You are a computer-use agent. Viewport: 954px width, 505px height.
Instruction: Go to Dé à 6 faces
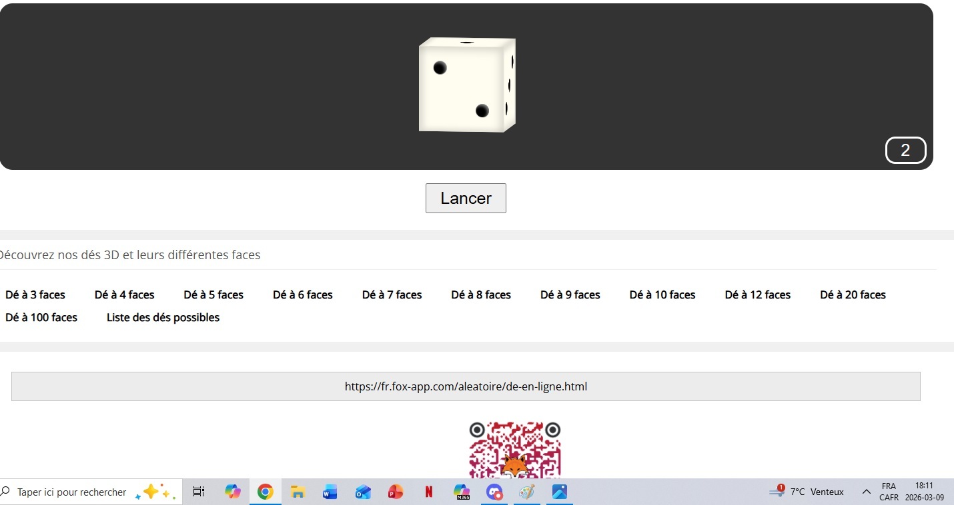point(303,294)
